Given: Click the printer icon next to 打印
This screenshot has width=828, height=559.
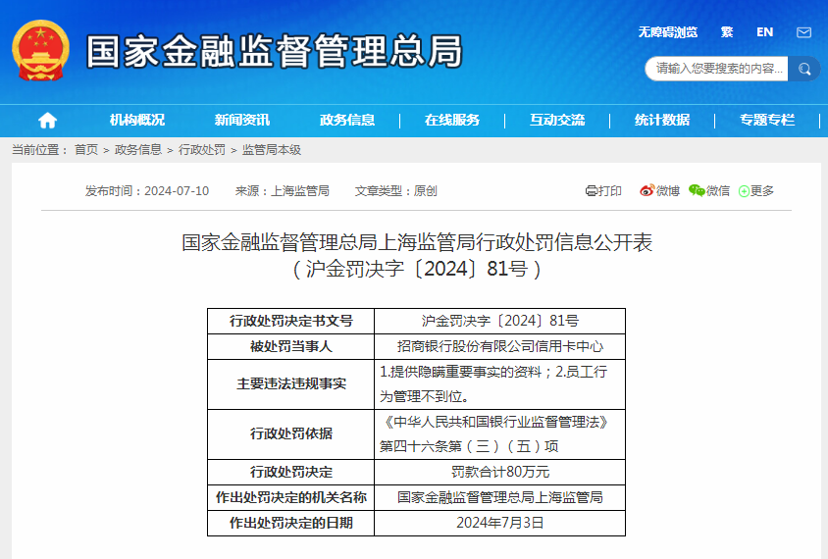Looking at the screenshot, I should pyautogui.click(x=591, y=191).
